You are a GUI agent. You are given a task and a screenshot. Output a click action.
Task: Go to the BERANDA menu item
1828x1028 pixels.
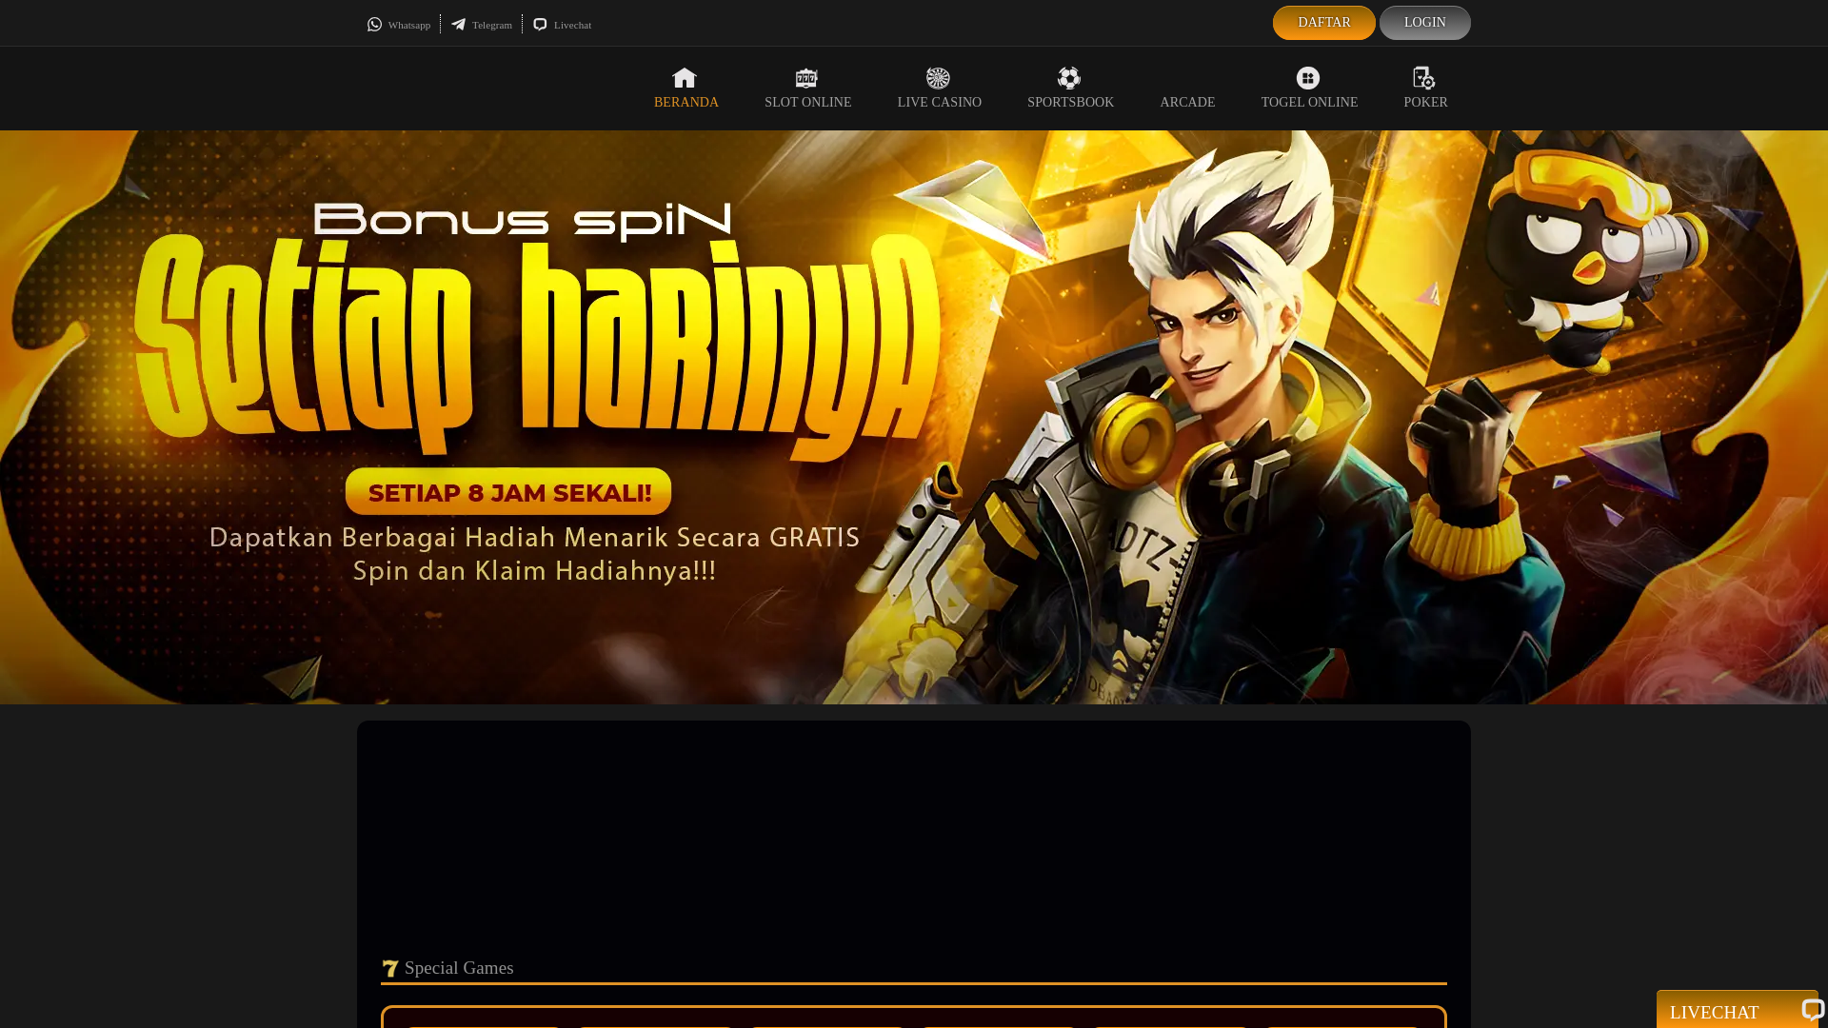686,89
